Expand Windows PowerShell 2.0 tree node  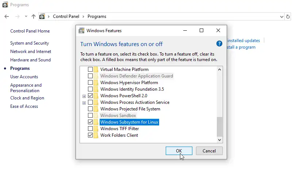click(x=84, y=96)
